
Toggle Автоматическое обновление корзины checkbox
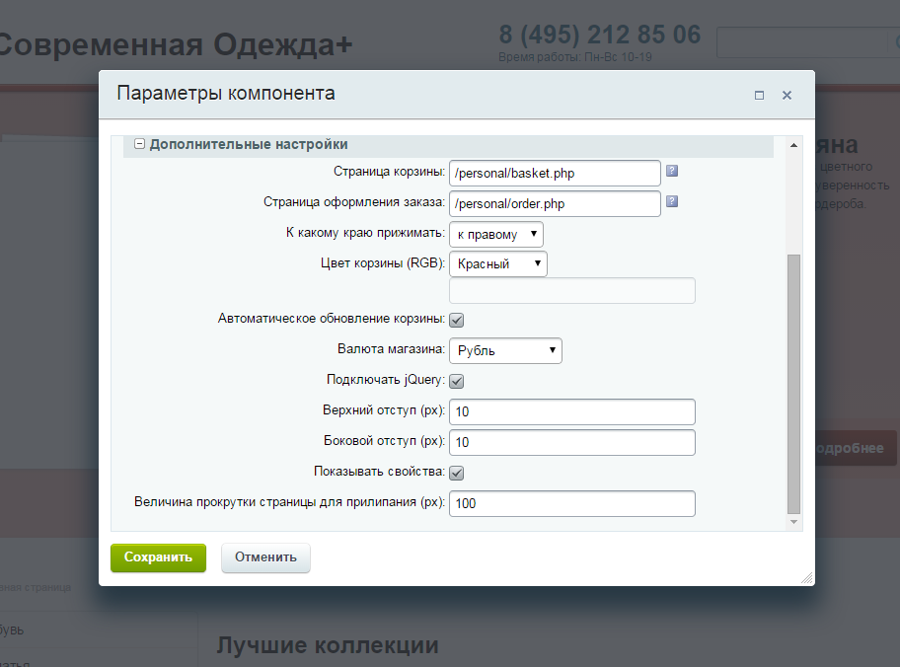[457, 320]
